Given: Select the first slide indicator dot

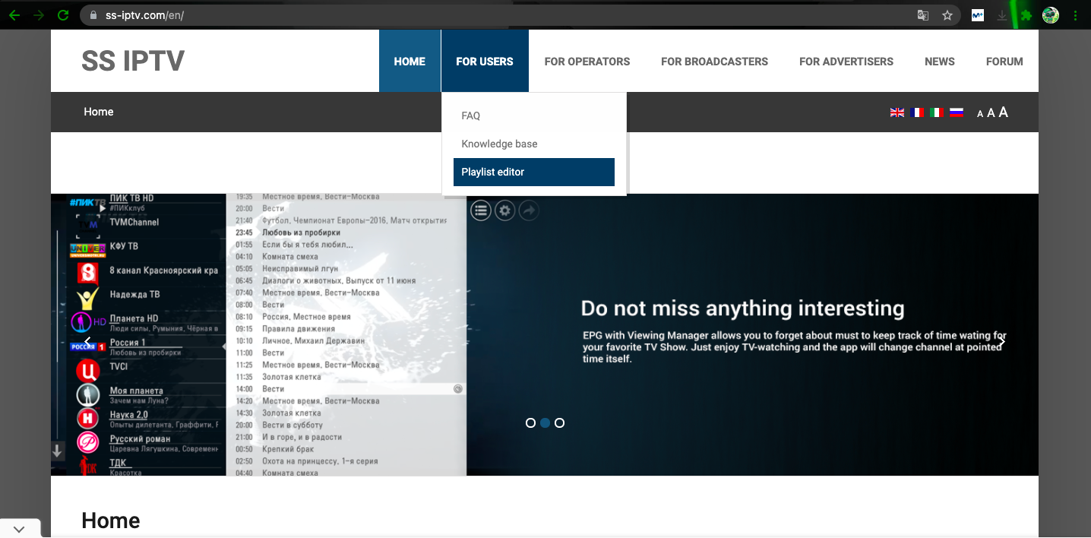Looking at the screenshot, I should 530,423.
